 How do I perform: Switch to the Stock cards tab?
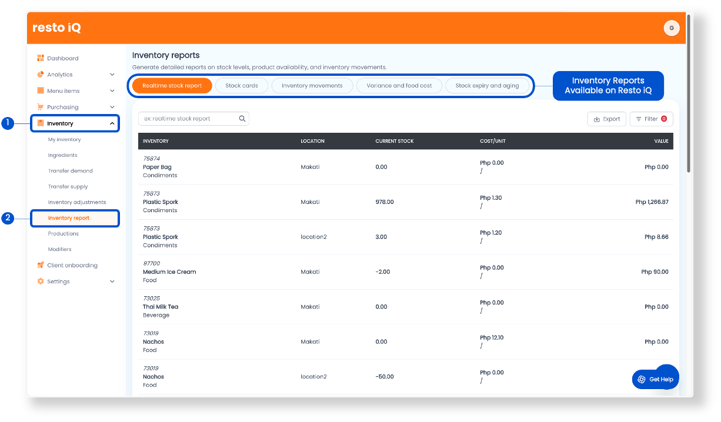point(242,86)
